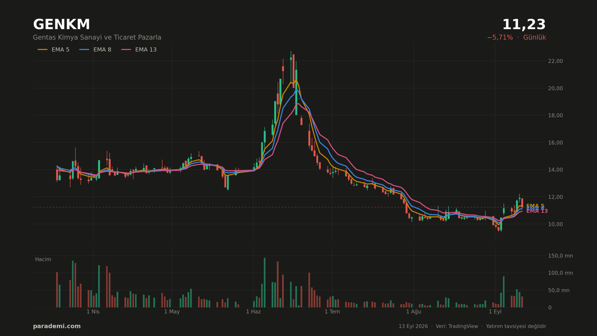Click the '1 Haz' date axis label
Image resolution: width=597 pixels, height=336 pixels.
[x=253, y=312]
